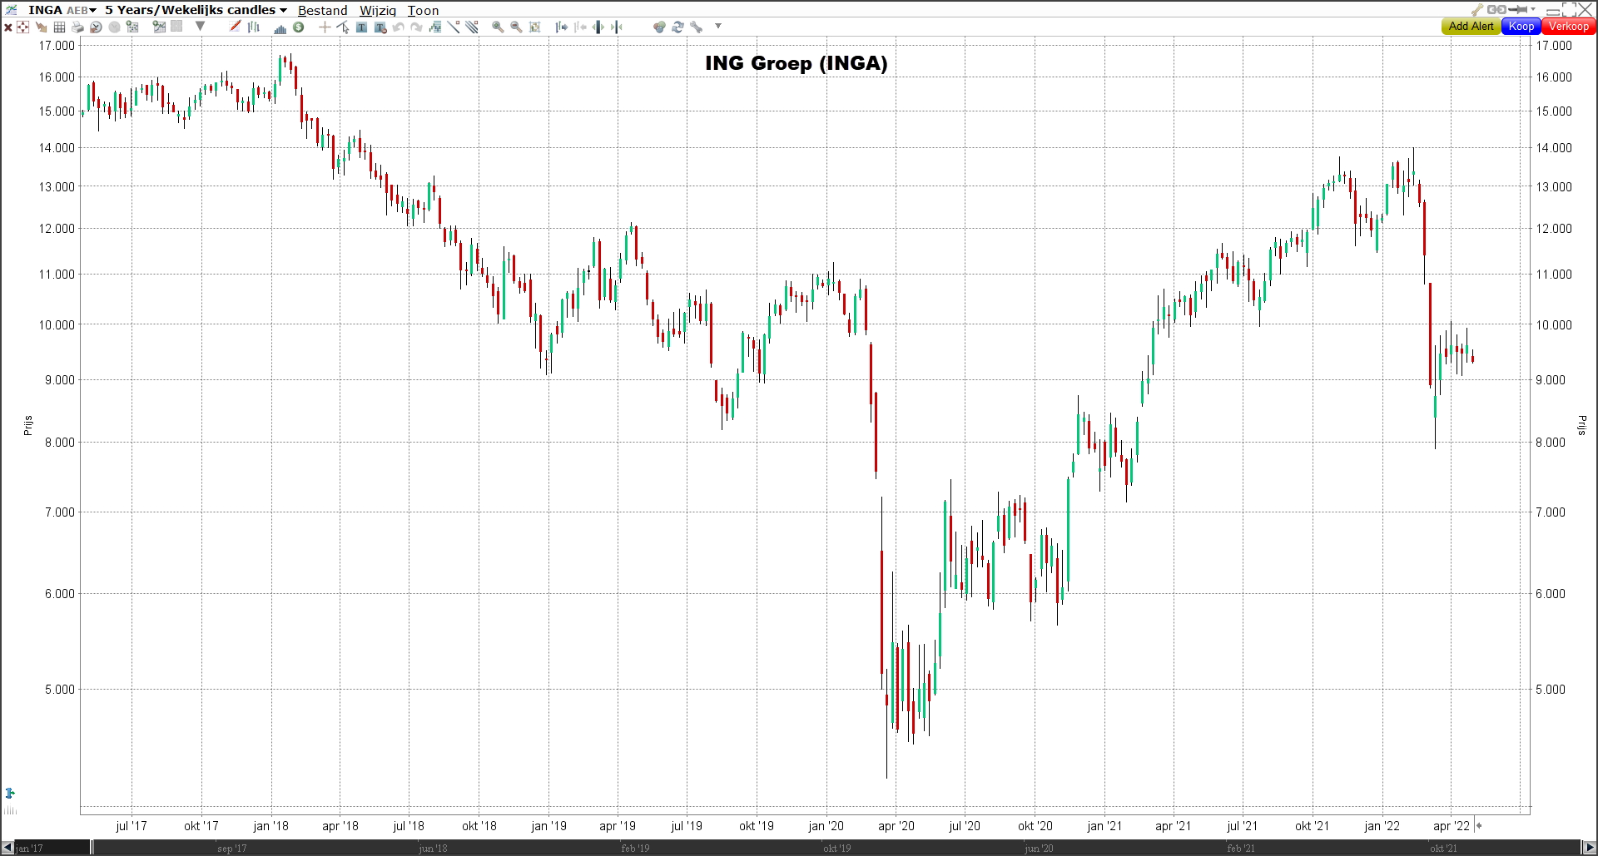Screen dimensions: 1598x856
Task: Click the compress horizontal scale icon
Action: 617,27
